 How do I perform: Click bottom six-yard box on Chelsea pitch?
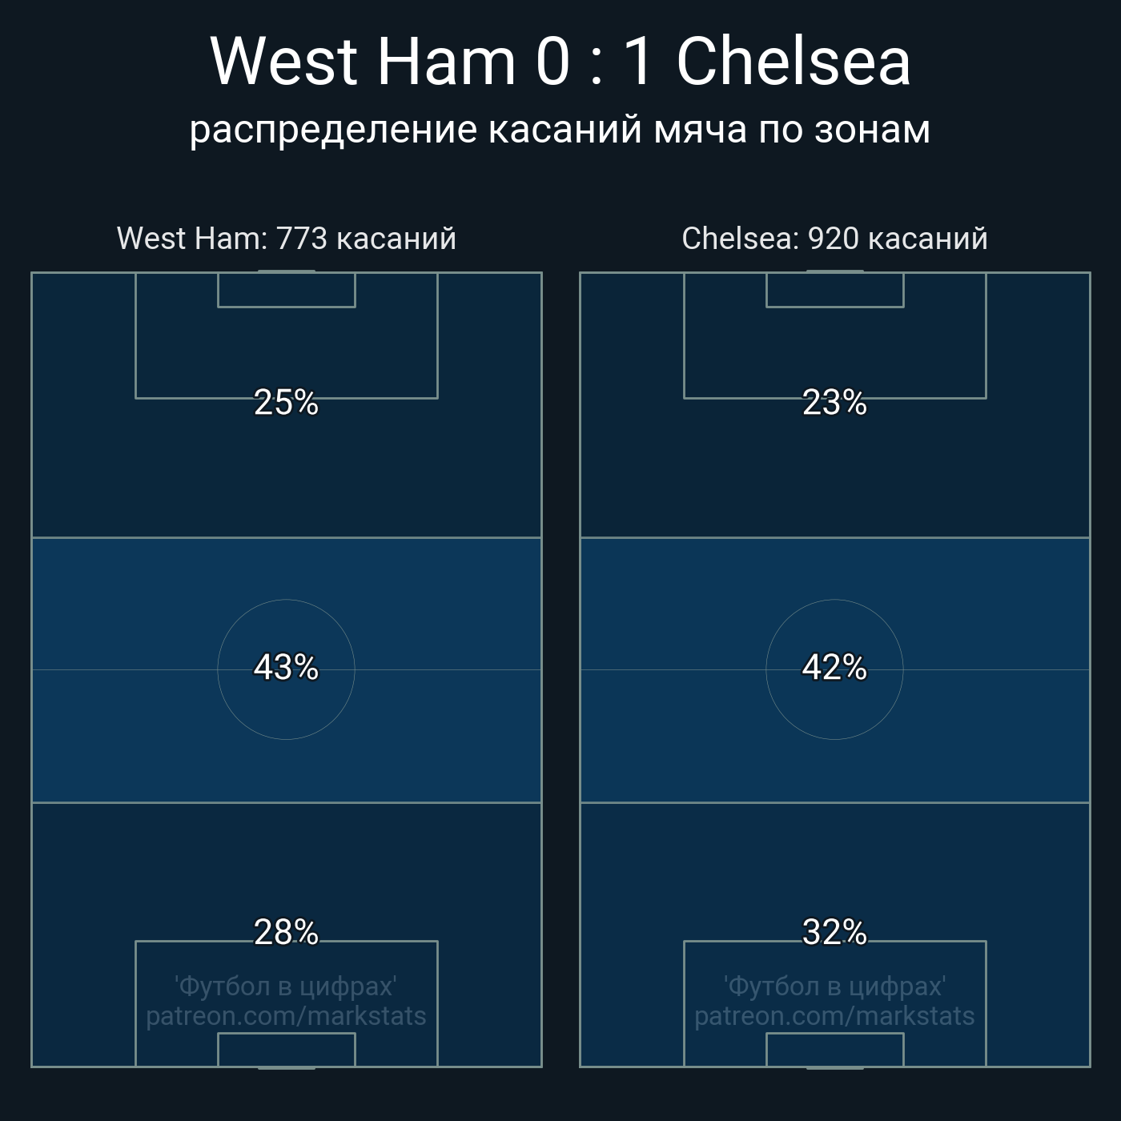[x=834, y=1050]
